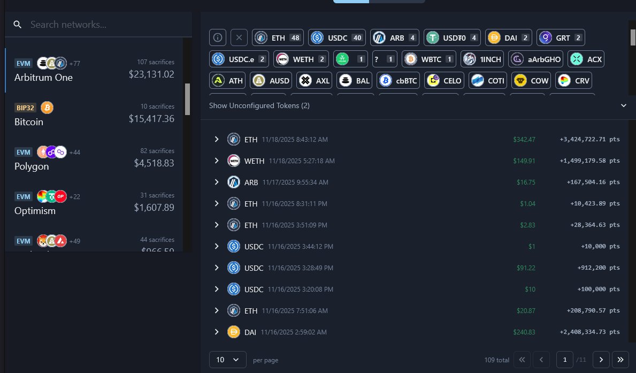Filter by the aArbGHO token chip
636x373 pixels.
535,59
